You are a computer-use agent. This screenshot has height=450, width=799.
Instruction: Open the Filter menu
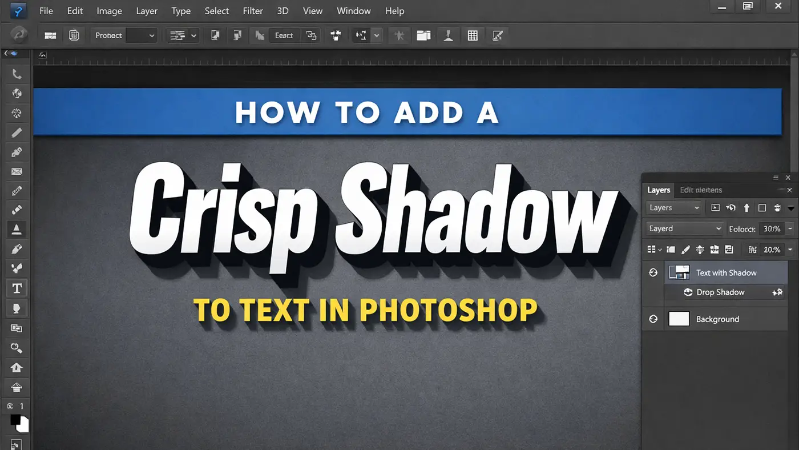click(x=253, y=11)
